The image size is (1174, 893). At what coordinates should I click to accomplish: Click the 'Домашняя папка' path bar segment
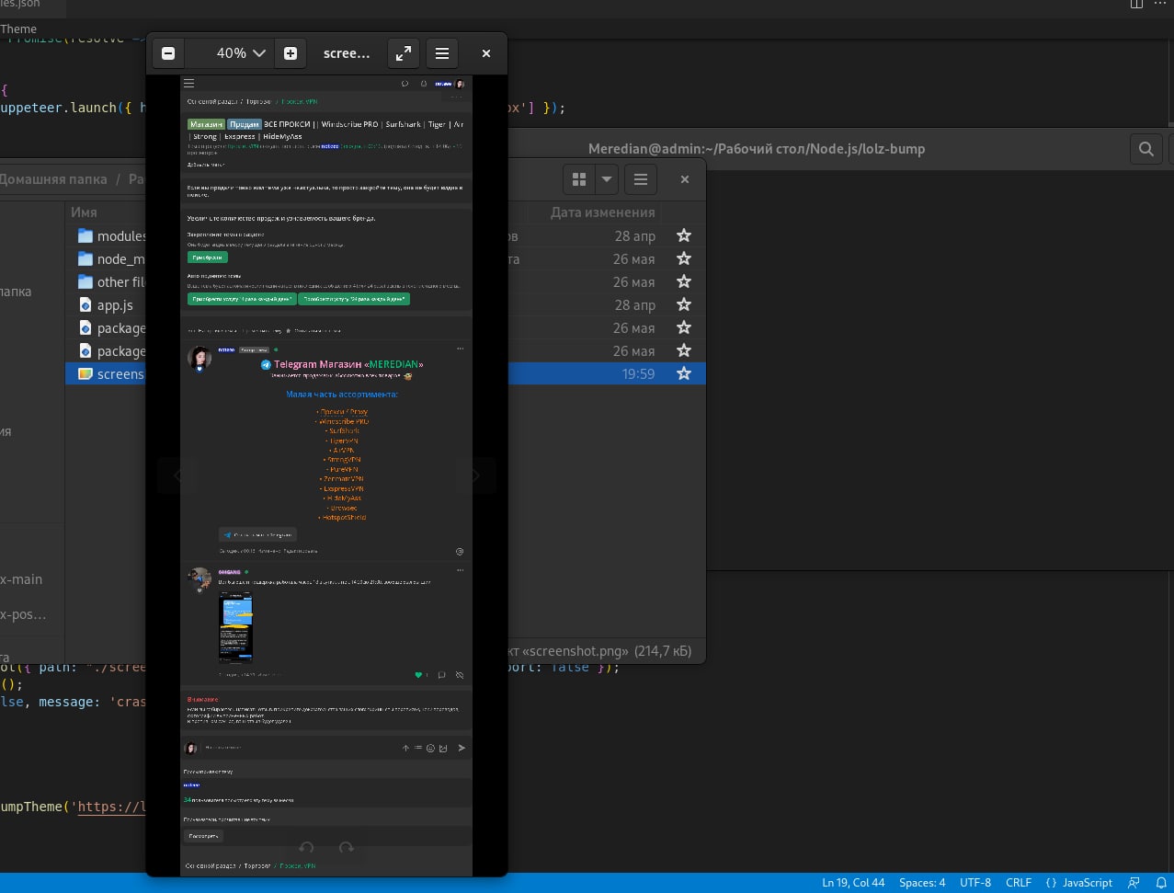(x=53, y=179)
